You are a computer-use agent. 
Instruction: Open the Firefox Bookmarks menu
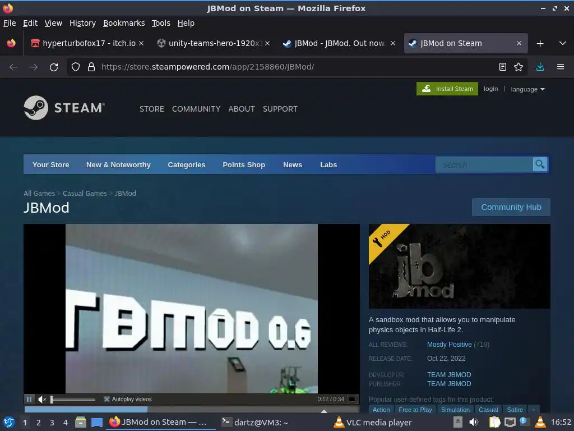tap(124, 23)
